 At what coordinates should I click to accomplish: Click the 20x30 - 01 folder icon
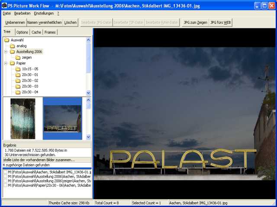point(18,75)
